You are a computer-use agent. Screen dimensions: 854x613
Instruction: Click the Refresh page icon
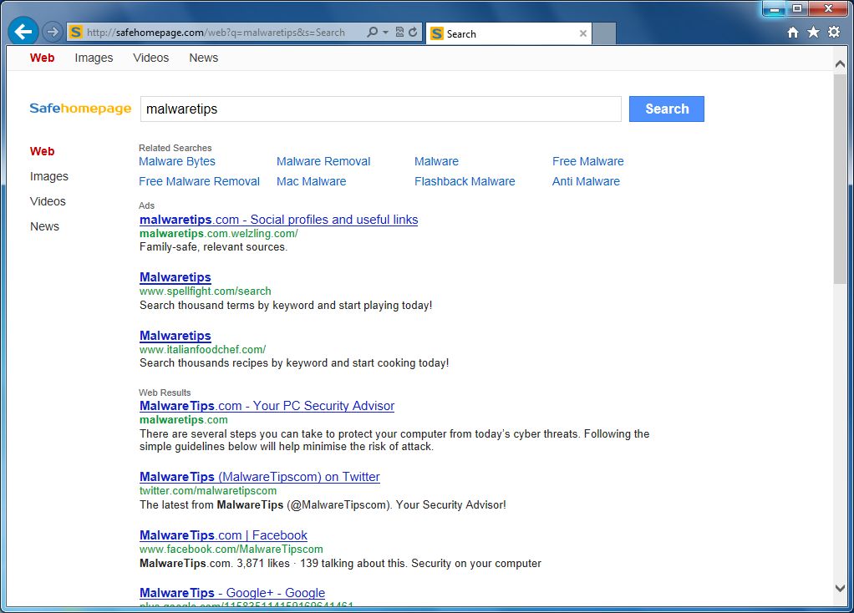pos(414,32)
